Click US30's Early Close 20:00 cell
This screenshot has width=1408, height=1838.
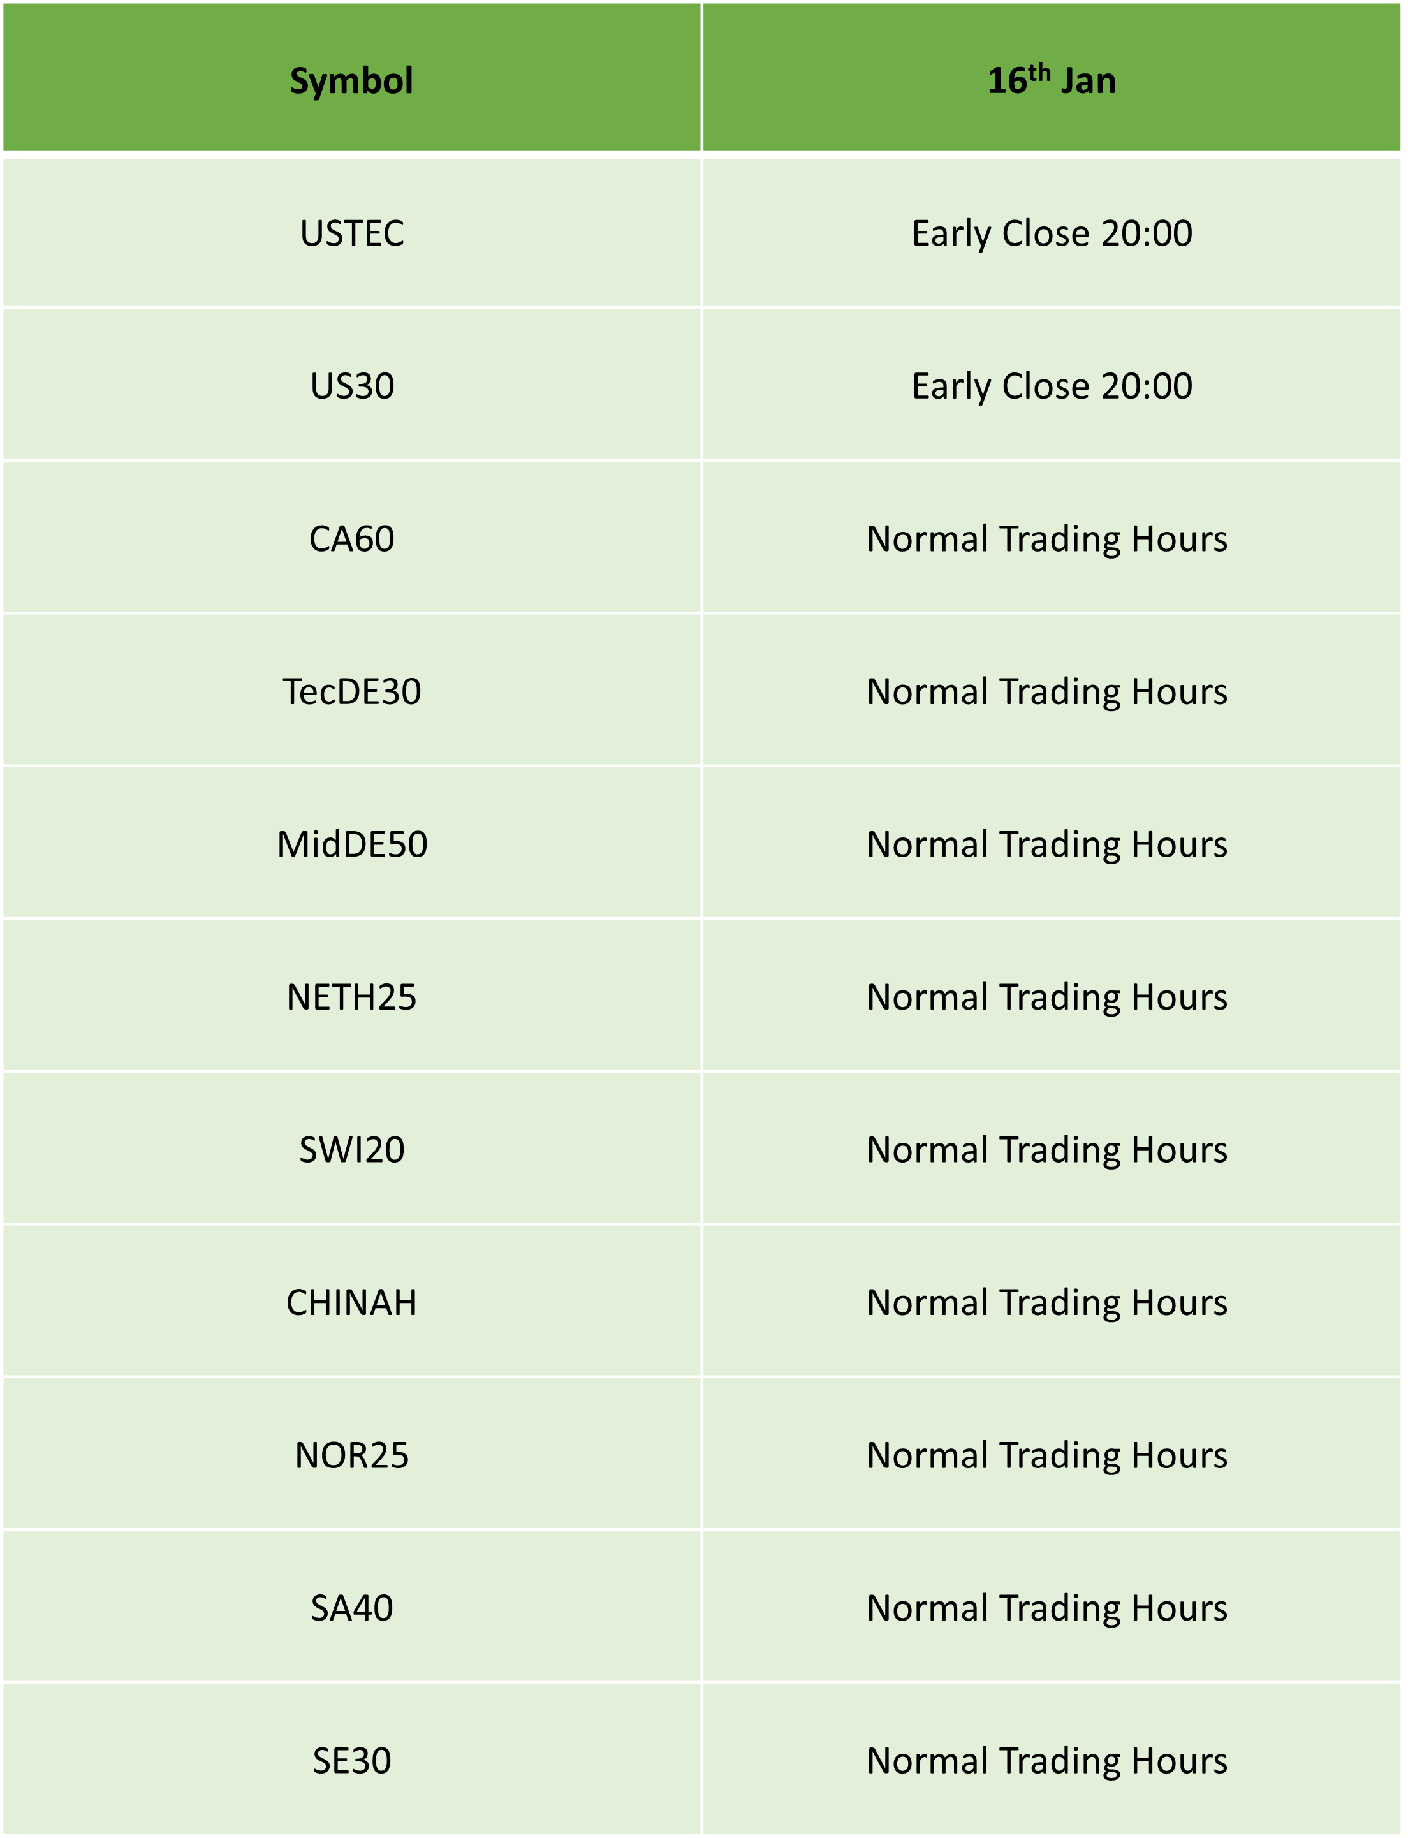[1052, 386]
